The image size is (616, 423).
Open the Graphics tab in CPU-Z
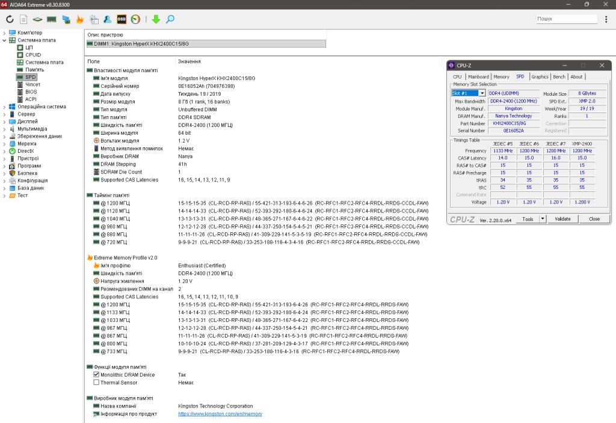click(x=540, y=76)
